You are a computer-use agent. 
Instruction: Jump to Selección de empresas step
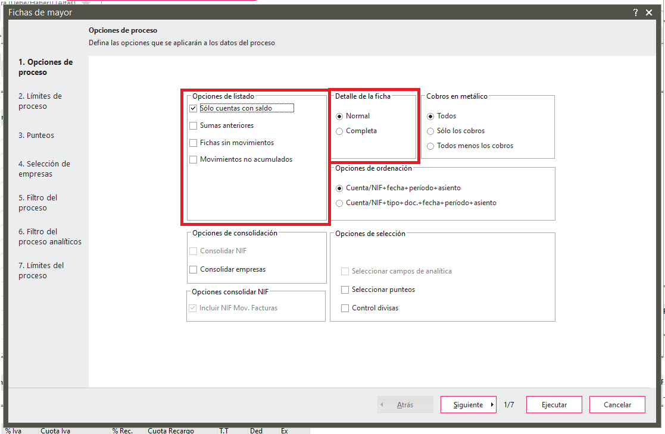click(x=44, y=169)
